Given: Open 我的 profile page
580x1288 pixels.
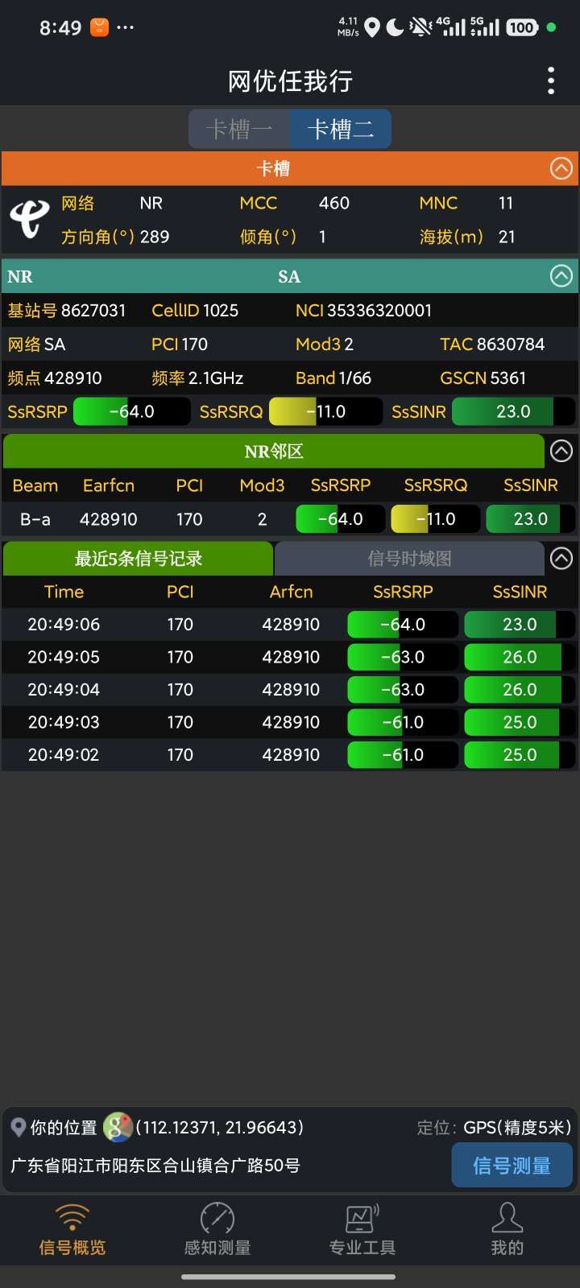Looking at the screenshot, I should pyautogui.click(x=507, y=1229).
